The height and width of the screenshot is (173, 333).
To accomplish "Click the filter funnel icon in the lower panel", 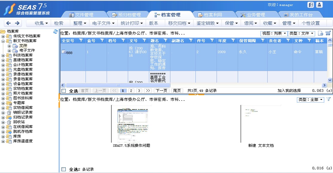I will tap(329, 99).
